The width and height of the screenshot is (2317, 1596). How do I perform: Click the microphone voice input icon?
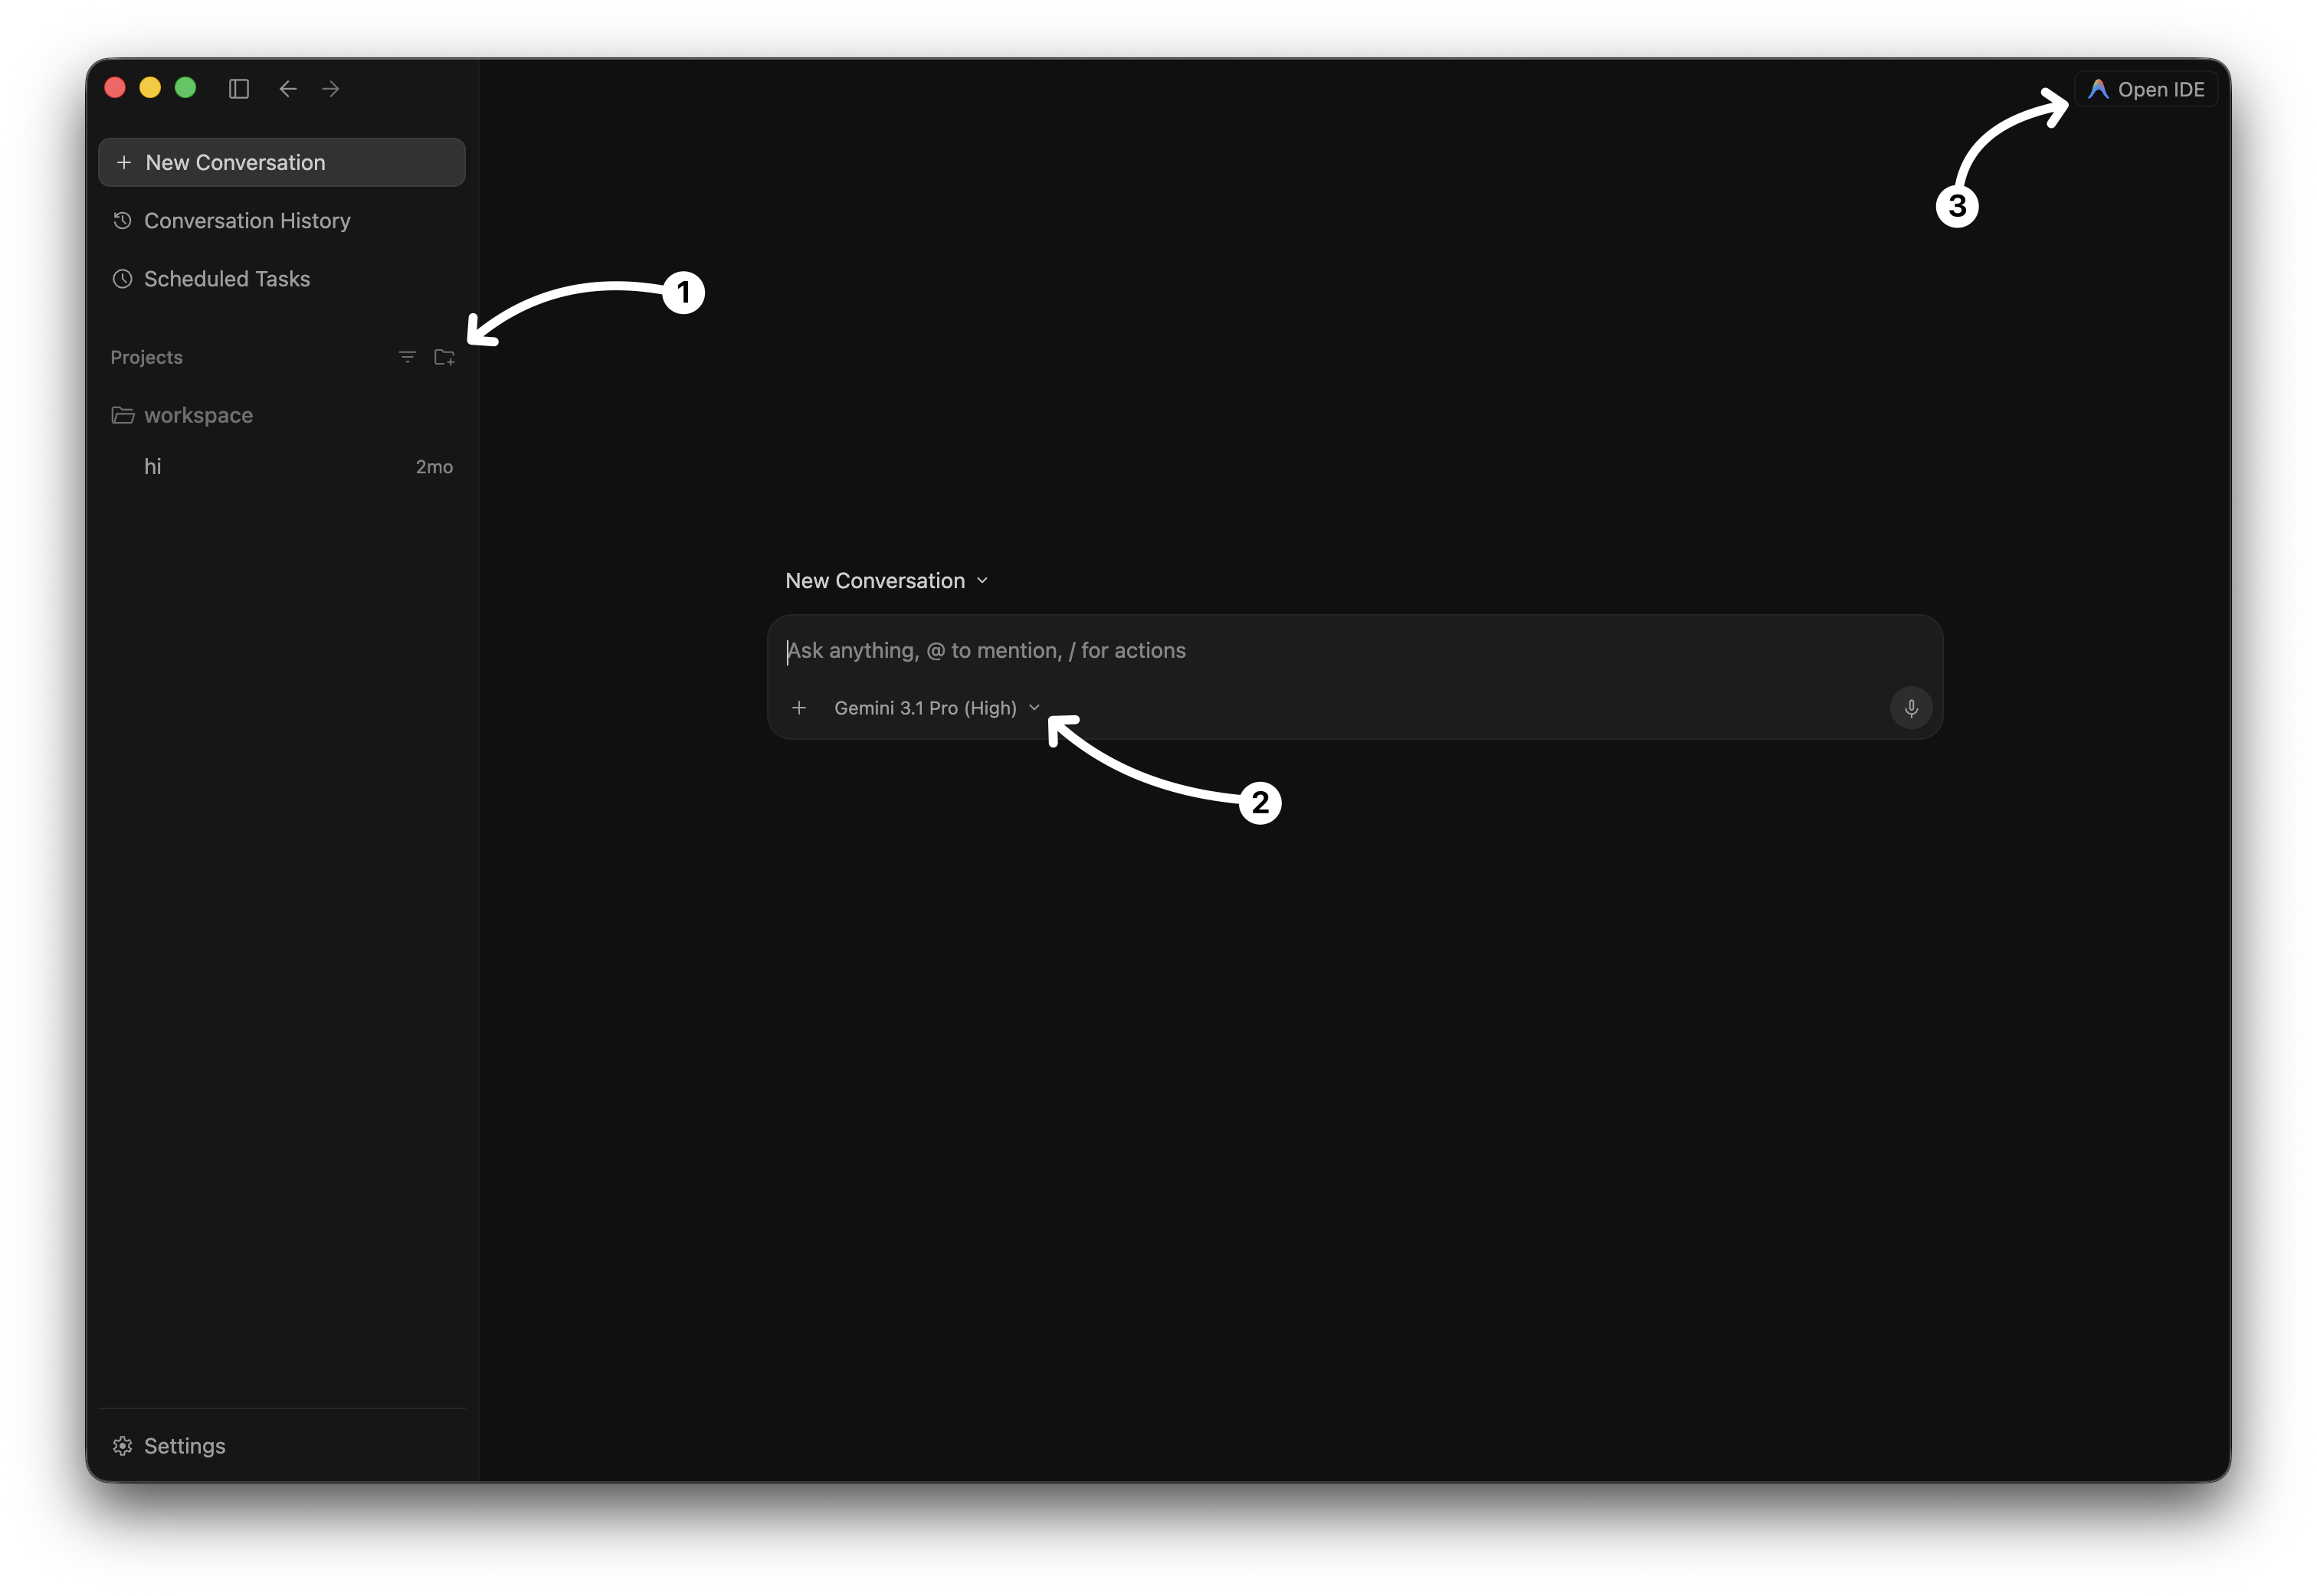[x=1911, y=708]
